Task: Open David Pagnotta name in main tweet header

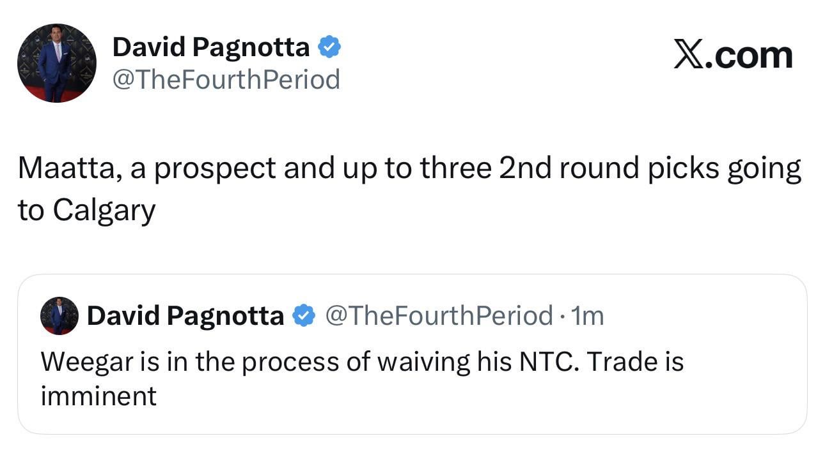Action: (x=211, y=47)
